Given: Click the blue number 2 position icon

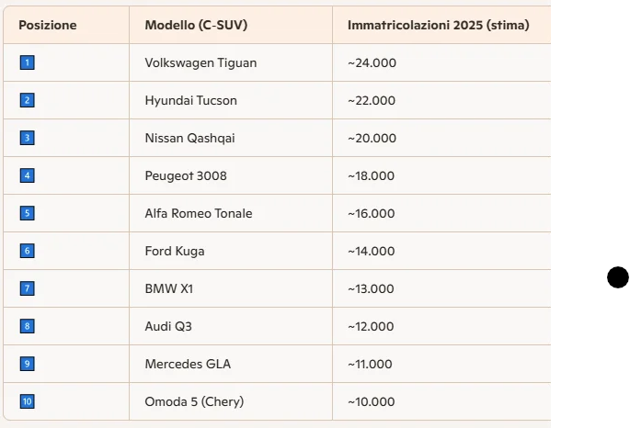Looking at the screenshot, I should 27,100.
